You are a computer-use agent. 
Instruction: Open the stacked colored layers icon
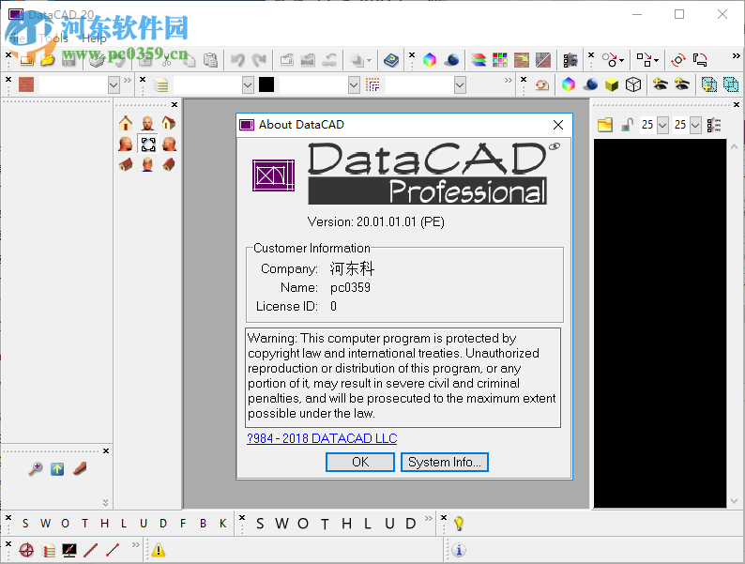(x=479, y=60)
